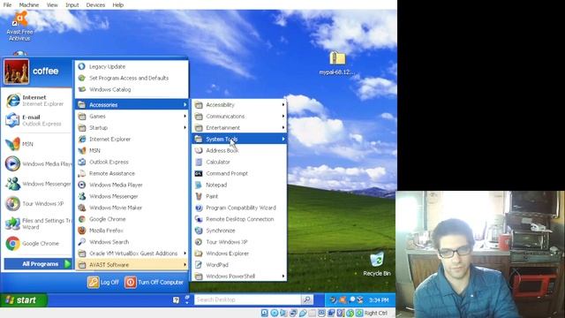The height and width of the screenshot is (318, 565).
Task: Expand the AVAST Software submenu
Action: pyautogui.click(x=132, y=265)
